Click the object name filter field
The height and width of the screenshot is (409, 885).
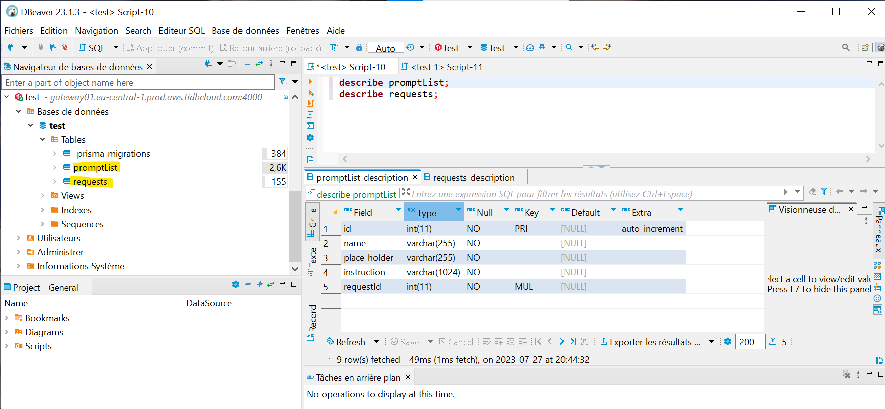tap(139, 82)
